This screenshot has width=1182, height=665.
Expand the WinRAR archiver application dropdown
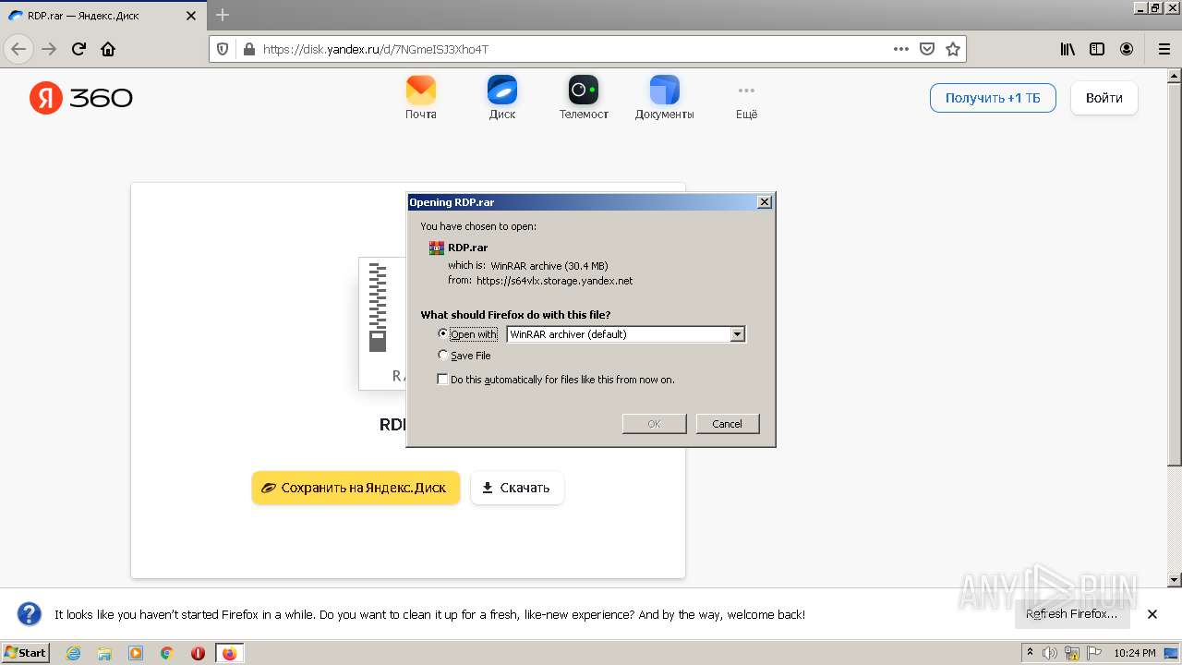point(737,334)
